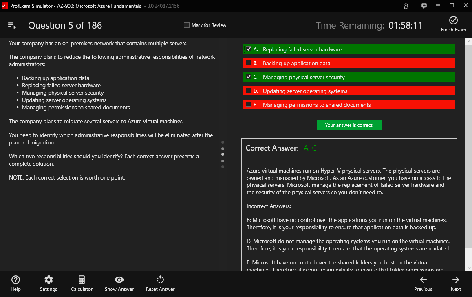This screenshot has width=472, height=297.
Task: Click the 'Question 5 of 186' heading
Action: coord(65,26)
